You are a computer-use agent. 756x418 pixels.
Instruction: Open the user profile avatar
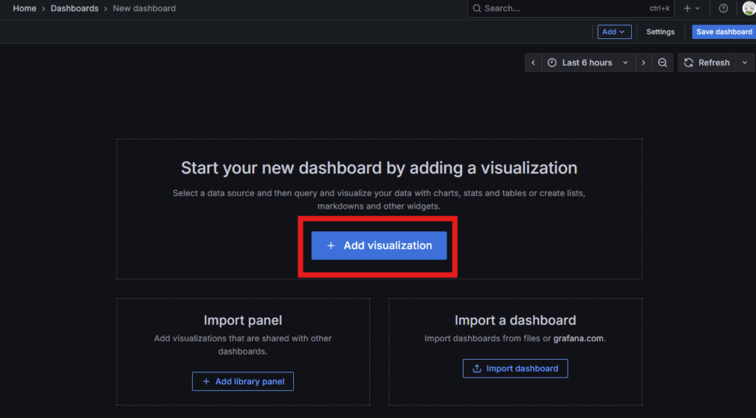749,8
